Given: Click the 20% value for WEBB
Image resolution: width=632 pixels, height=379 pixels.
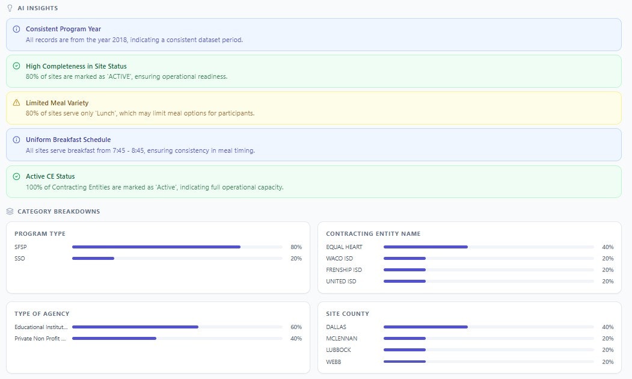Looking at the screenshot, I should click(608, 362).
